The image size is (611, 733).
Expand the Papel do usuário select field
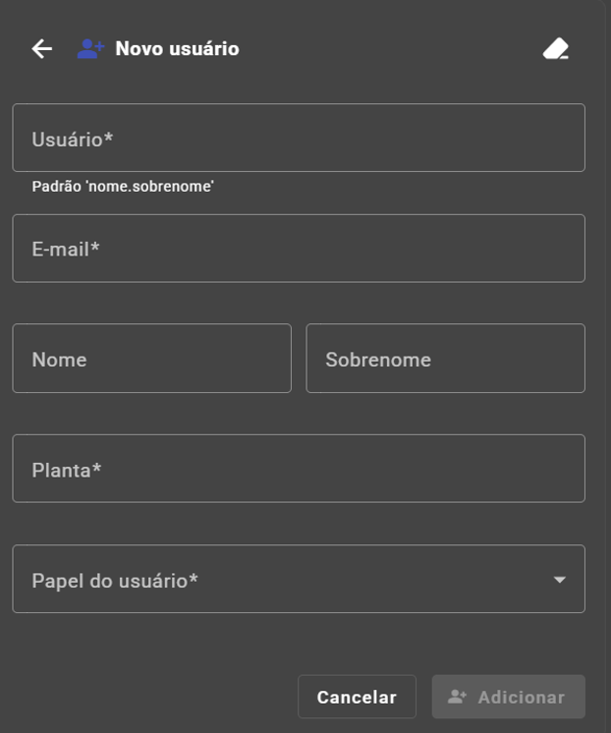tap(299, 579)
